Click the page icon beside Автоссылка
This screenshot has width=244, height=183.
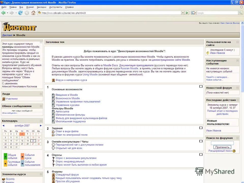[53, 112]
